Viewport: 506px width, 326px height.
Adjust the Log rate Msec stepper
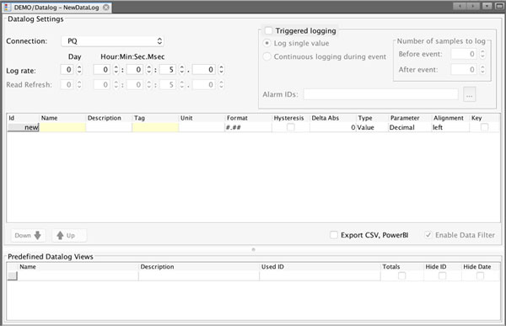pyautogui.click(x=221, y=70)
